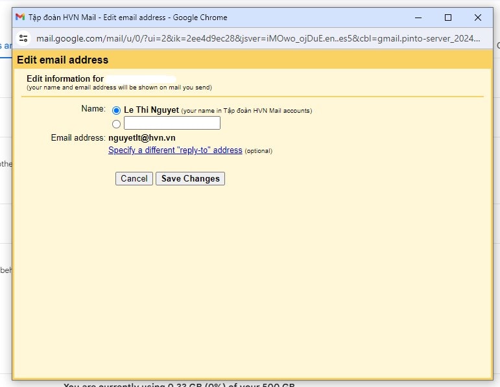Open the site information icon beside the URL
Viewport: 500px width, 387px height.
coord(23,38)
